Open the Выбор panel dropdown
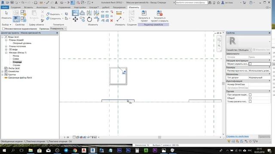 coord(7,25)
